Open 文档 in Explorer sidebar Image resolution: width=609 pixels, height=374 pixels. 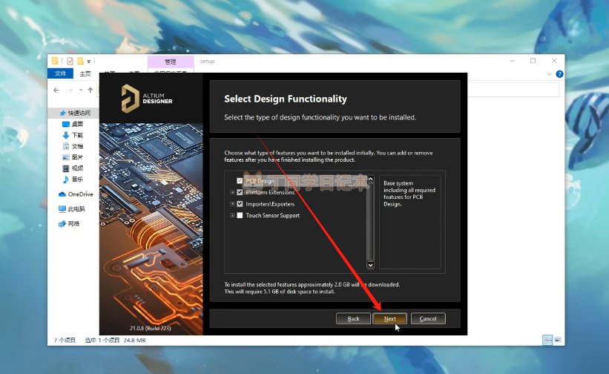click(73, 146)
